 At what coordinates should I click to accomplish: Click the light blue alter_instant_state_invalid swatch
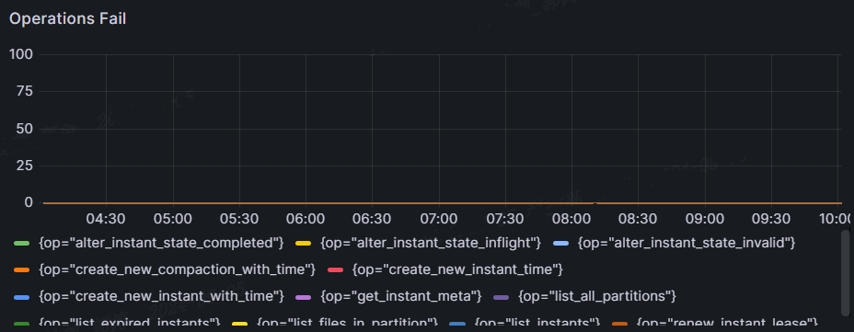[x=560, y=243]
